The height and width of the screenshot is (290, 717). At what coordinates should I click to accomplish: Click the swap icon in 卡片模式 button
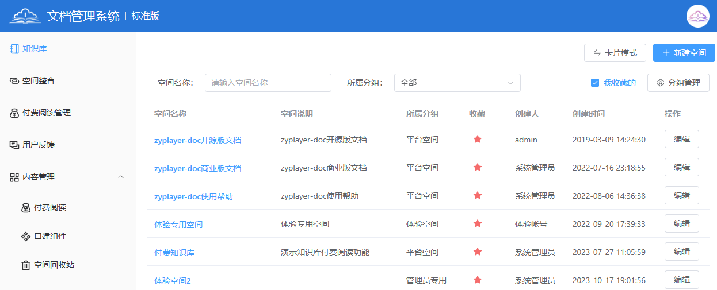597,53
